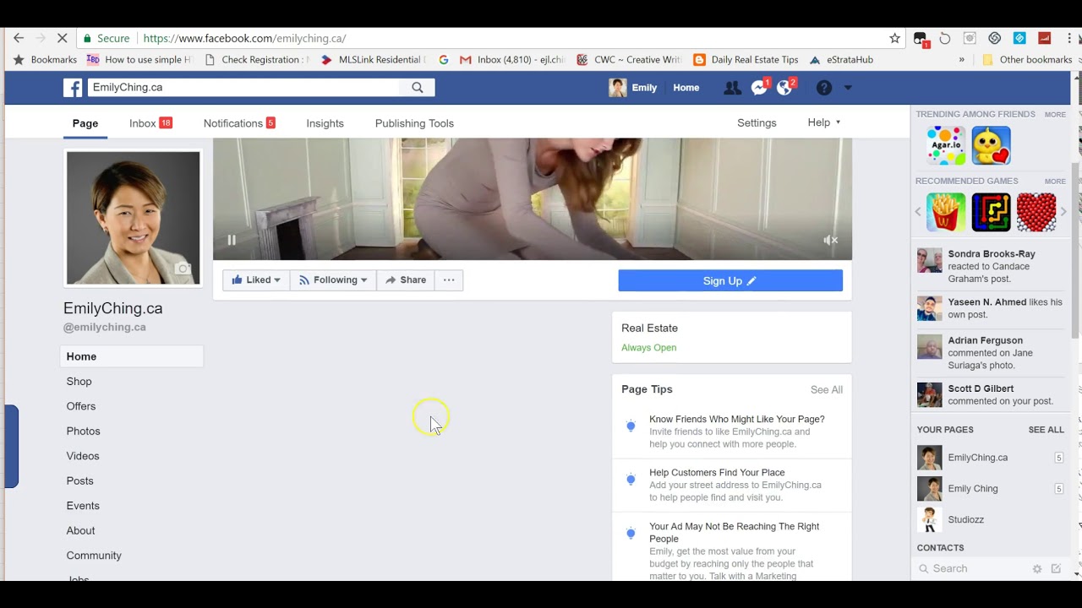Screen dimensions: 1082x608
Task: Open the chat settings gear icon
Action: (1037, 569)
